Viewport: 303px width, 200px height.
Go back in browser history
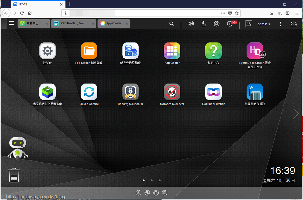point(6,13)
